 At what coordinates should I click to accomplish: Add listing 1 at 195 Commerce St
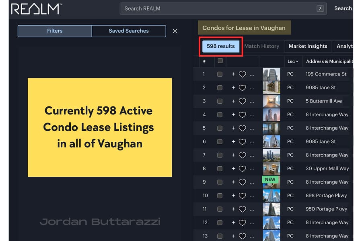[233, 74]
